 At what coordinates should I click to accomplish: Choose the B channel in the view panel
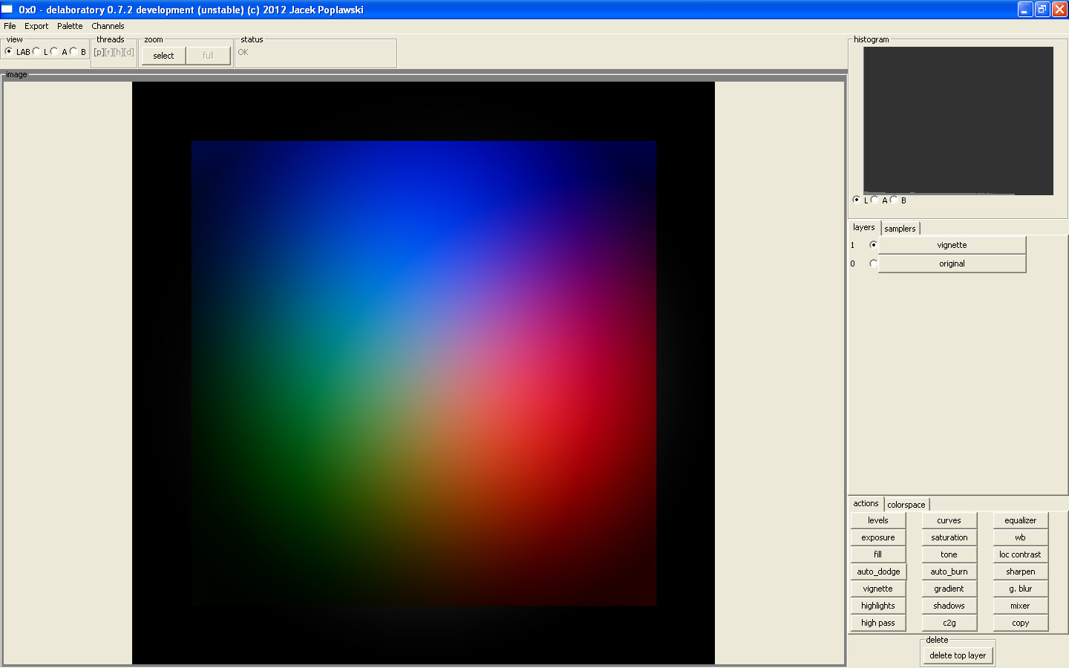click(x=73, y=51)
